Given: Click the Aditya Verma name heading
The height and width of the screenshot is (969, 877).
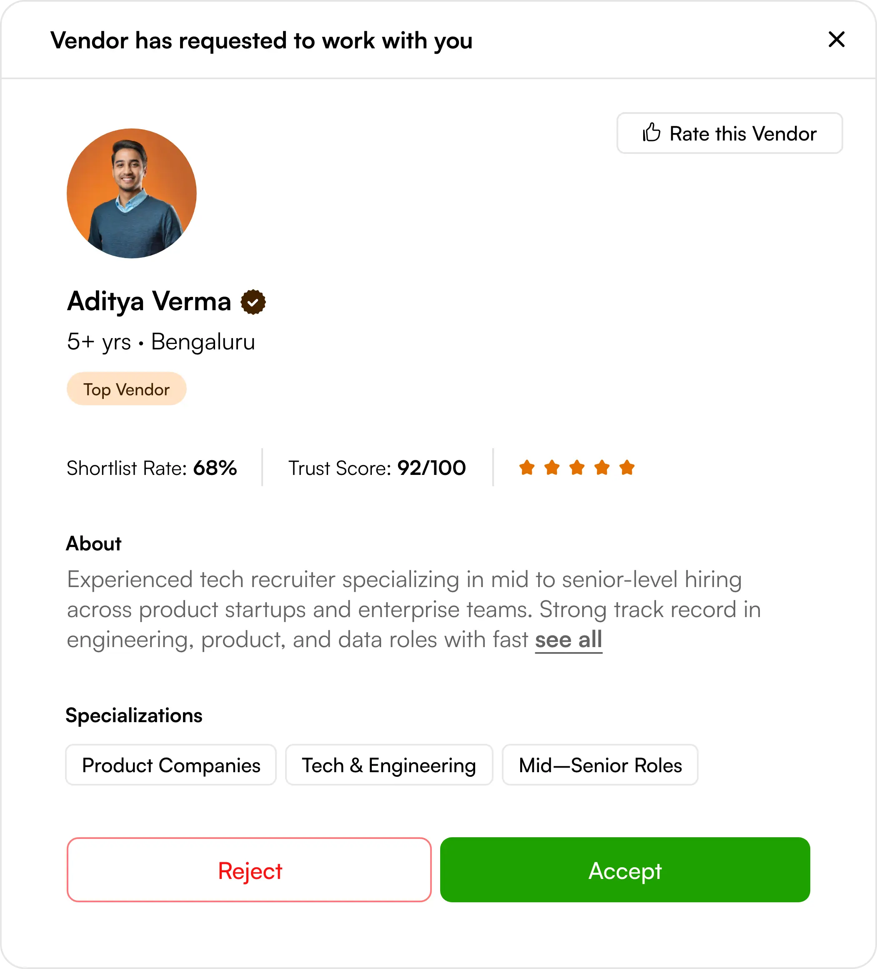Looking at the screenshot, I should [x=149, y=301].
